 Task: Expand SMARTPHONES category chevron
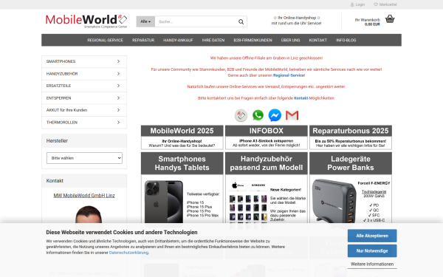click(118, 61)
